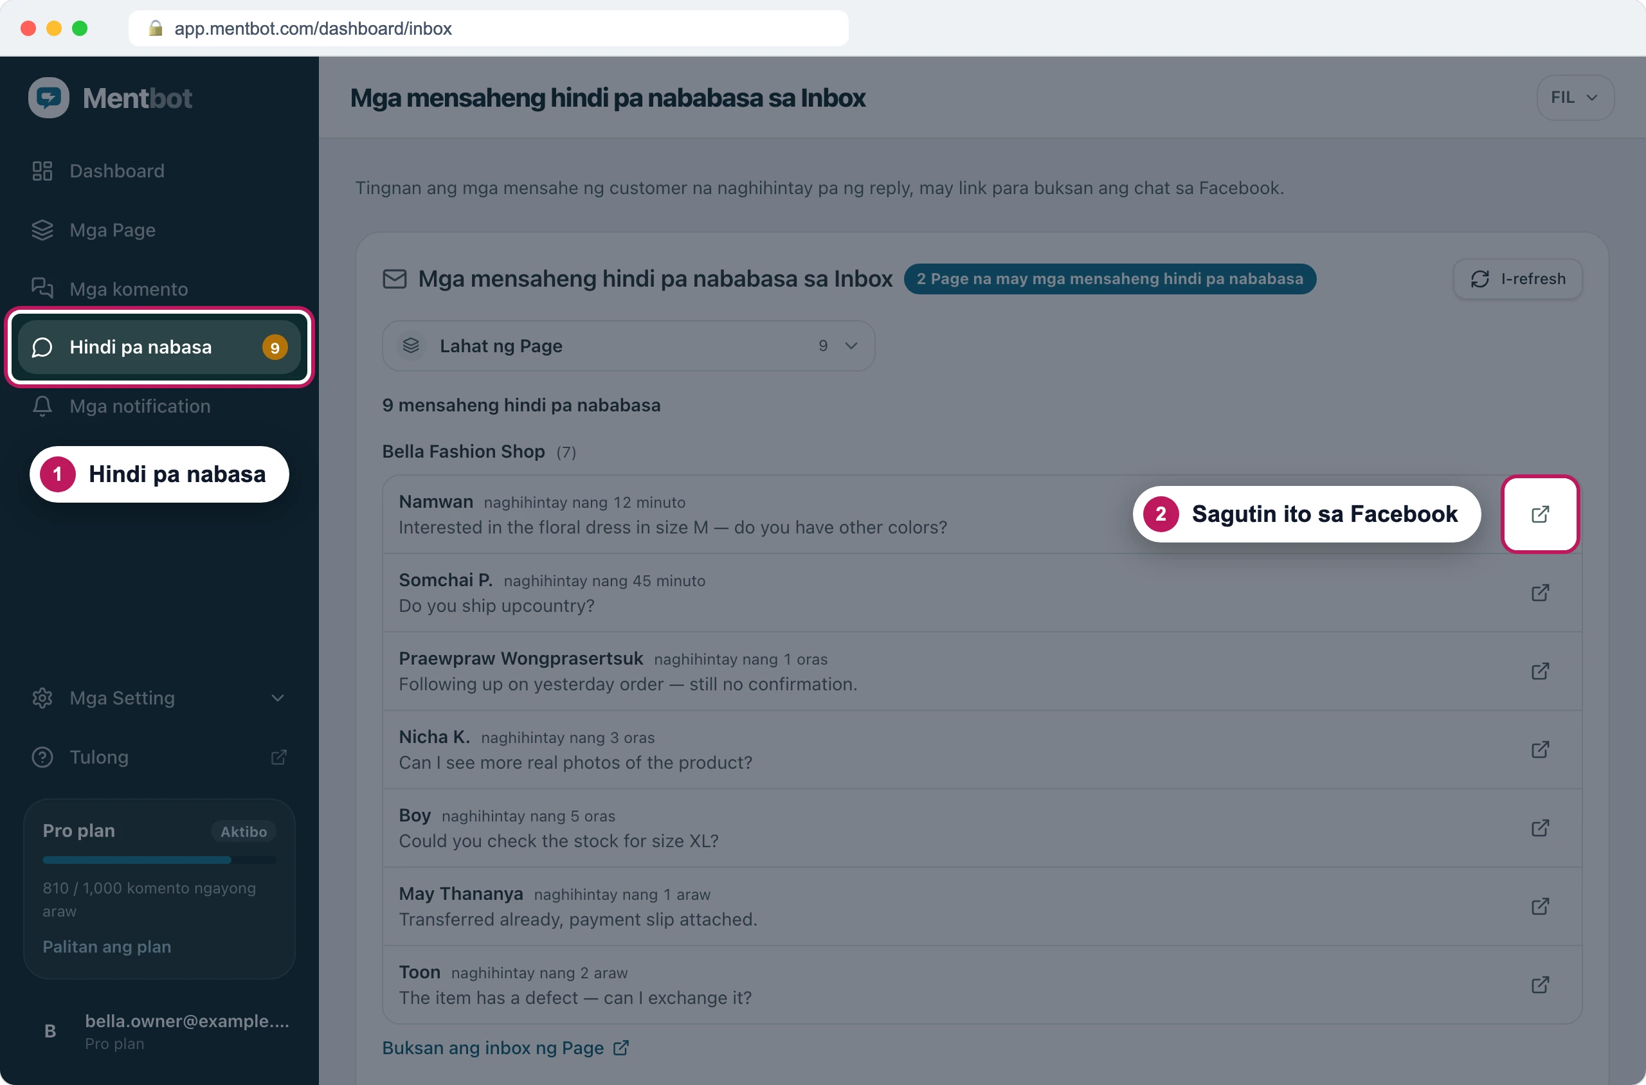Screen dimensions: 1646x1085
Task: Click the 2 Page na may mga mensaheng badge
Action: pyautogui.click(x=1110, y=279)
